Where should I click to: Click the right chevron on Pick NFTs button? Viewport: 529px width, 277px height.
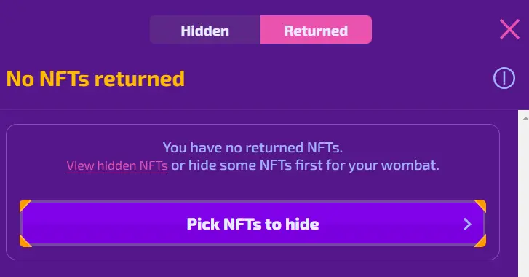(x=467, y=224)
